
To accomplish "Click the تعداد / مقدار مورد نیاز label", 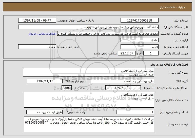I will 174,112.
